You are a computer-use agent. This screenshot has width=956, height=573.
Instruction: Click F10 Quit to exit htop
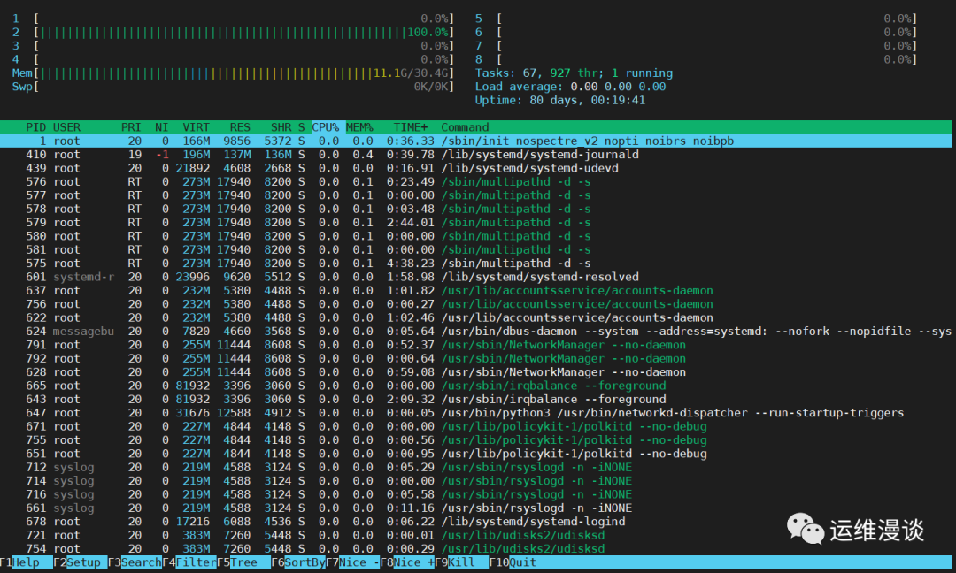click(x=513, y=562)
